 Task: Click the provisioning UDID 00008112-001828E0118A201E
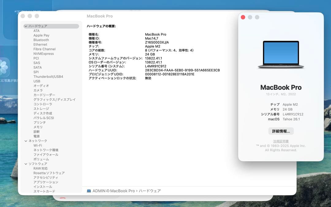click(x=170, y=74)
